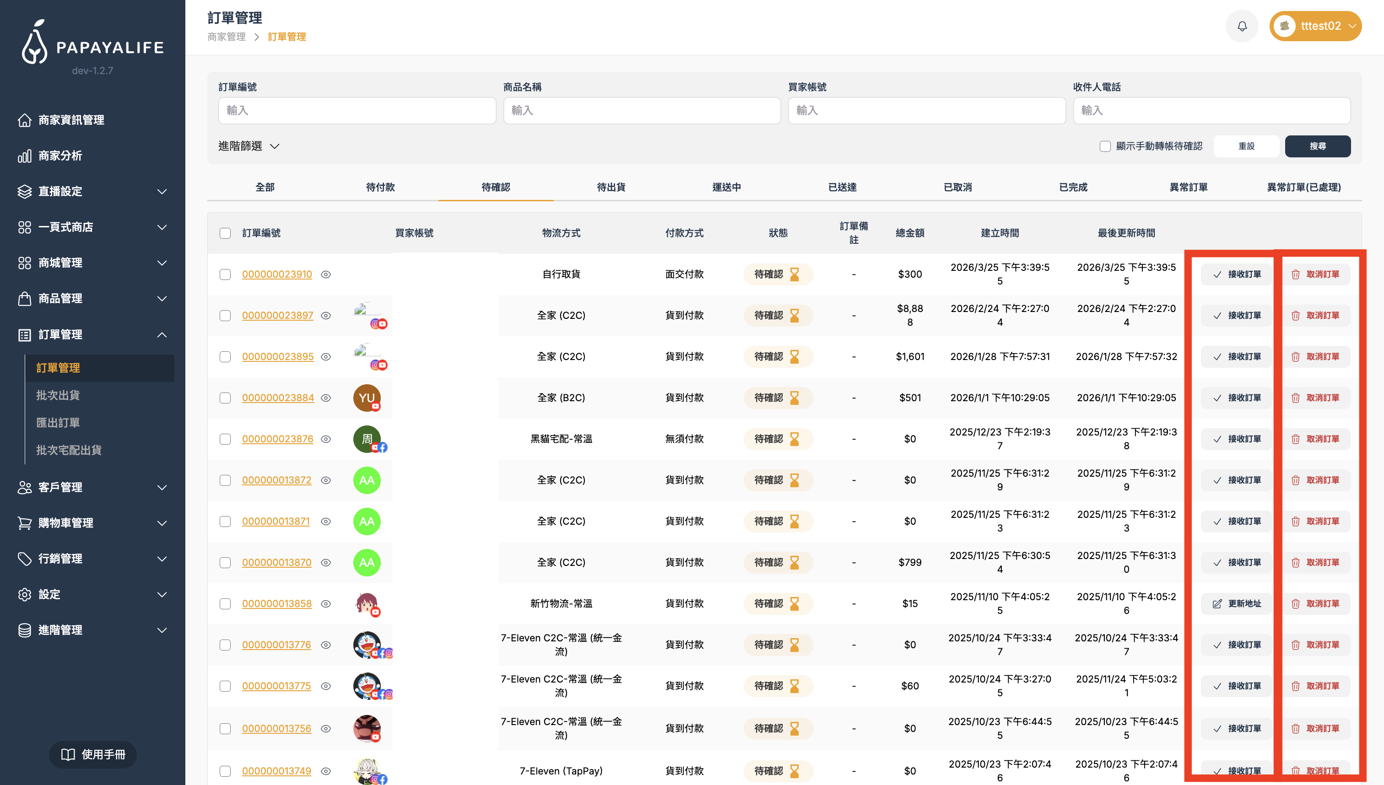Expand the 進階篩選 advanced filter
This screenshot has width=1384, height=785.
[249, 146]
